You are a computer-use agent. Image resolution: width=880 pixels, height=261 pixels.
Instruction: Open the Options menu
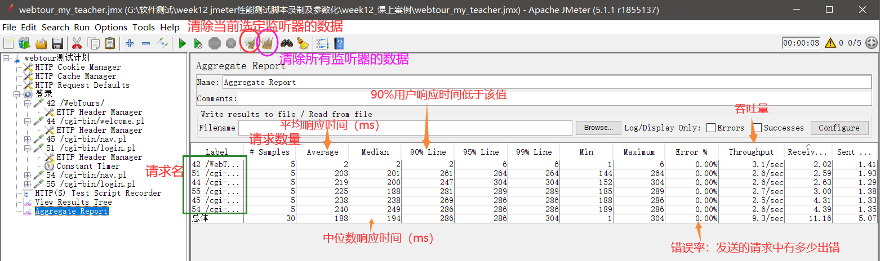[111, 27]
